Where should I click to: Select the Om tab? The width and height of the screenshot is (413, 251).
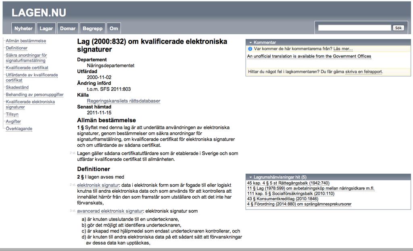pos(114,28)
